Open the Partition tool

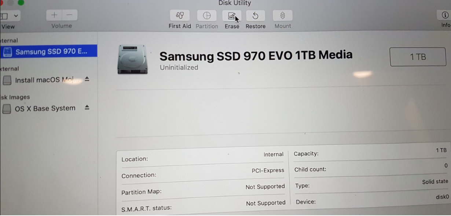[207, 16]
